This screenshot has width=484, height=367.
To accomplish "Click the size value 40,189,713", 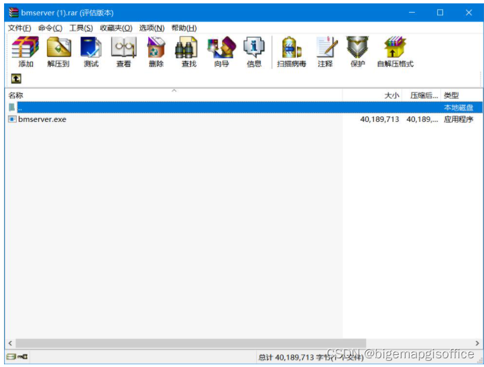I will pos(379,119).
